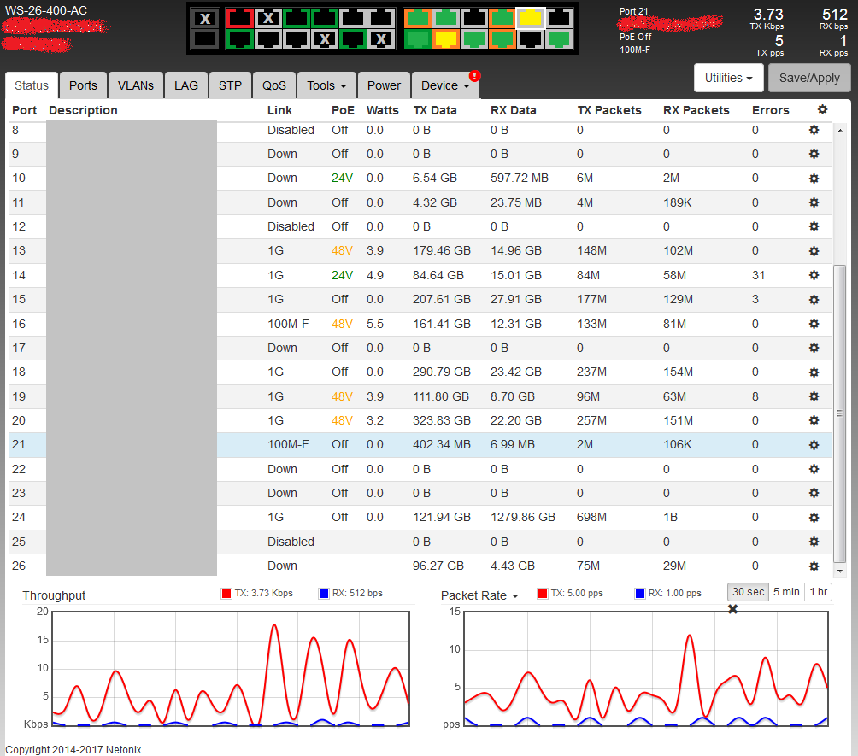Click the gear icon for port 10
Viewport: 858px width, 756px height.
pyautogui.click(x=814, y=179)
